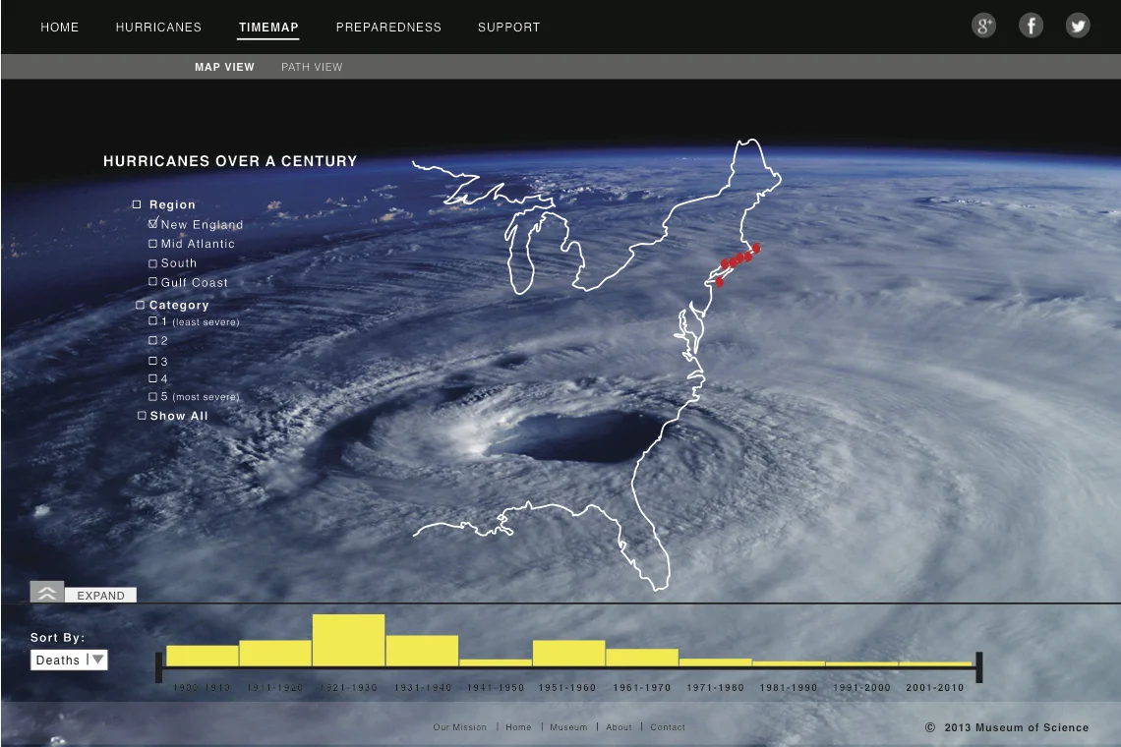Enable the Mid Atlantic checkbox
The width and height of the screenshot is (1121, 747).
pos(153,244)
